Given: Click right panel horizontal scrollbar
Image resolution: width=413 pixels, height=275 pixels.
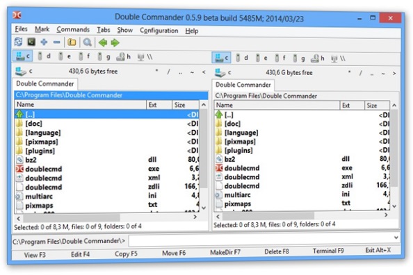Looking at the screenshot, I should click(x=302, y=216).
